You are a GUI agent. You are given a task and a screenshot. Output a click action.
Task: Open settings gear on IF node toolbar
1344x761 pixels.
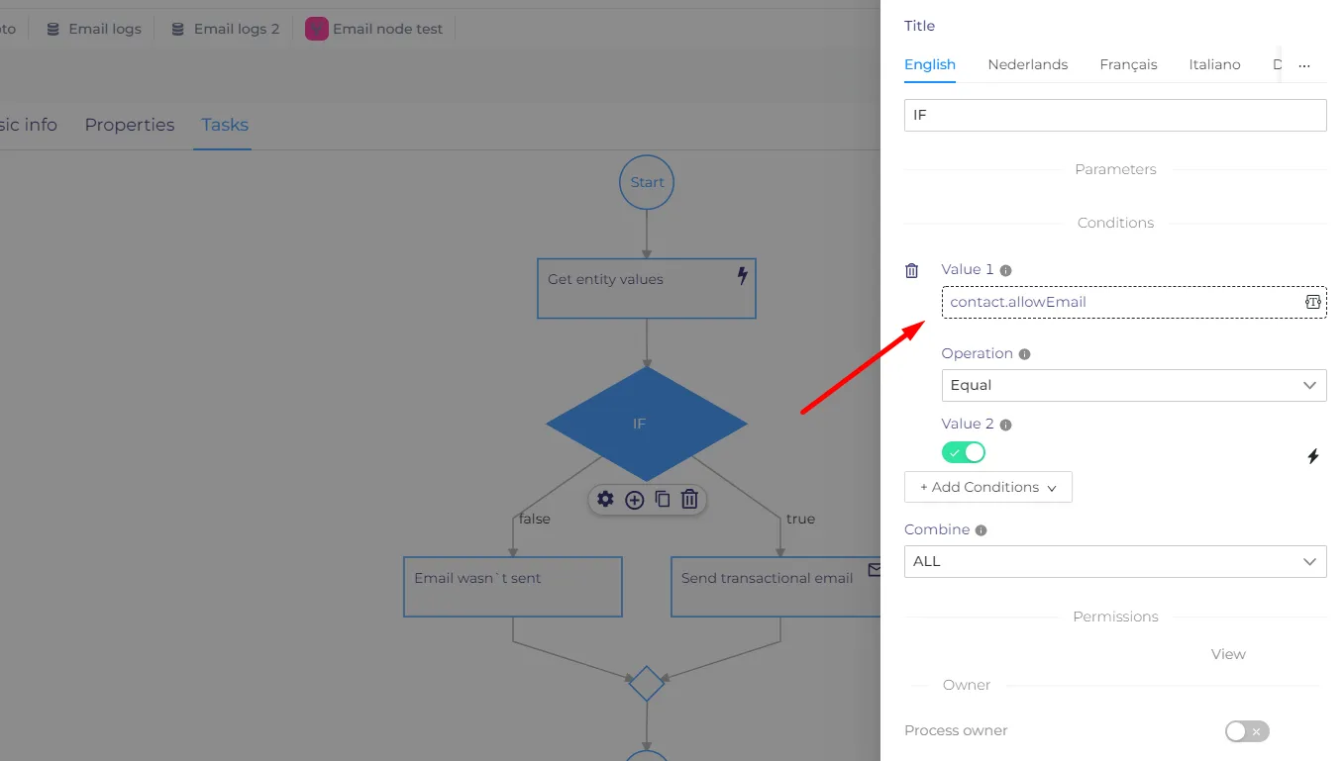605,500
